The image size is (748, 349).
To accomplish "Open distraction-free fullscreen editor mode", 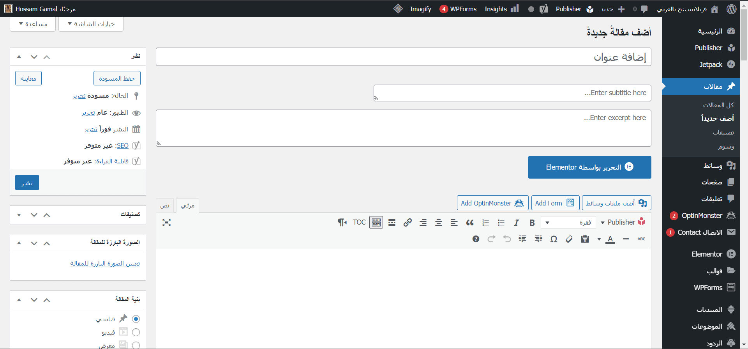I will pyautogui.click(x=167, y=223).
